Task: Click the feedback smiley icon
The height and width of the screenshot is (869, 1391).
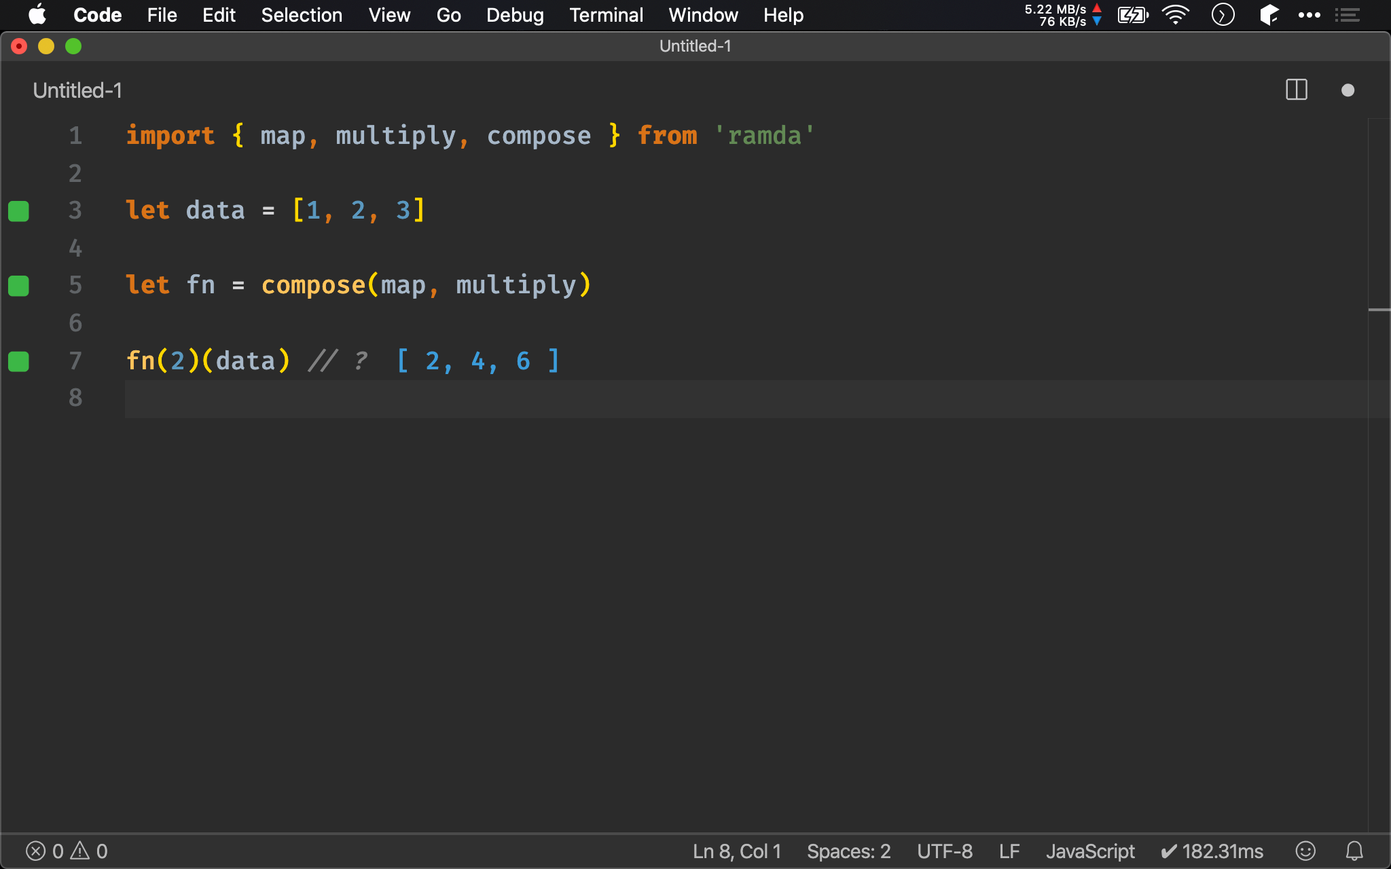Action: [1305, 851]
